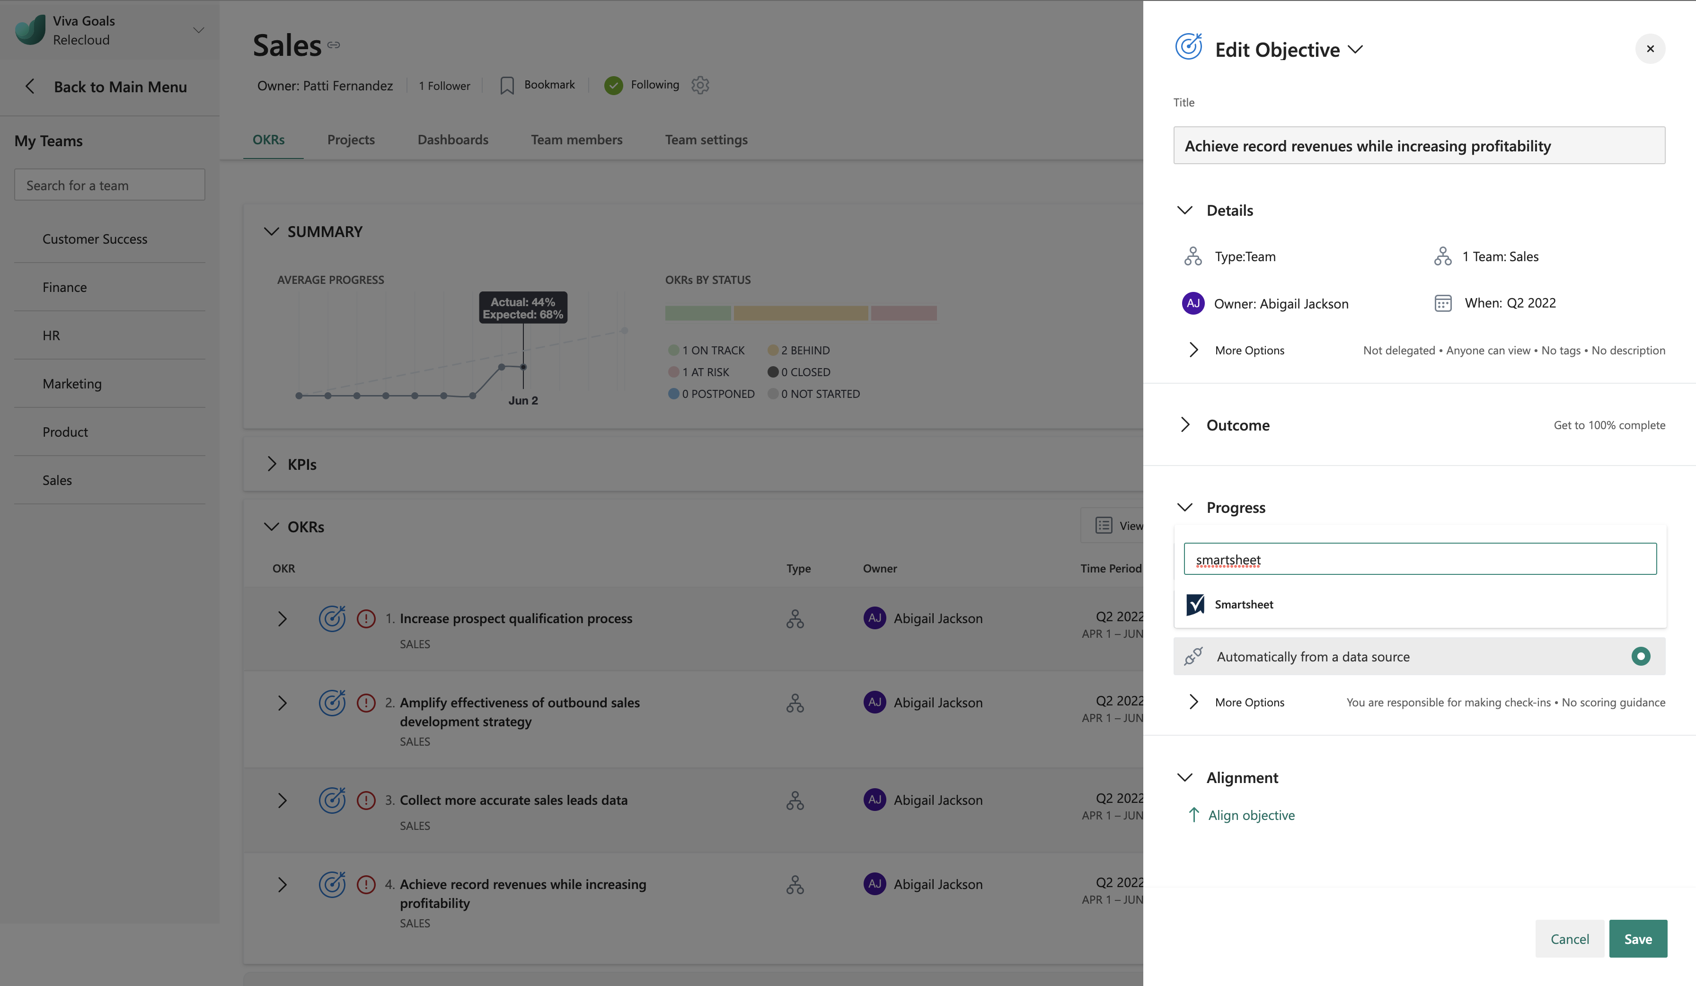Open the Edit Objective dropdown arrow
The height and width of the screenshot is (986, 1696).
point(1355,49)
